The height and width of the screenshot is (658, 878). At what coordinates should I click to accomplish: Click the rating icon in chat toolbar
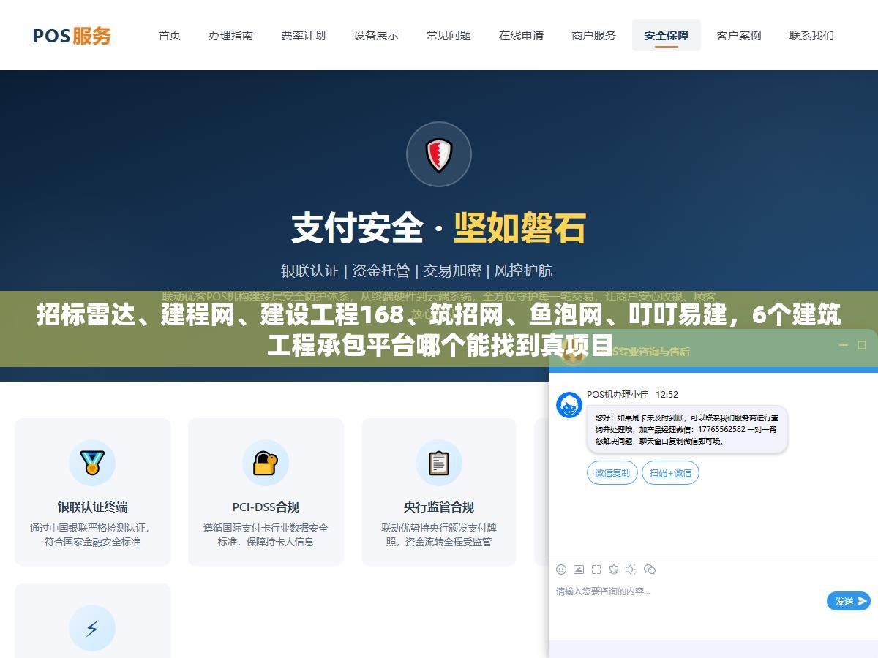tap(614, 569)
